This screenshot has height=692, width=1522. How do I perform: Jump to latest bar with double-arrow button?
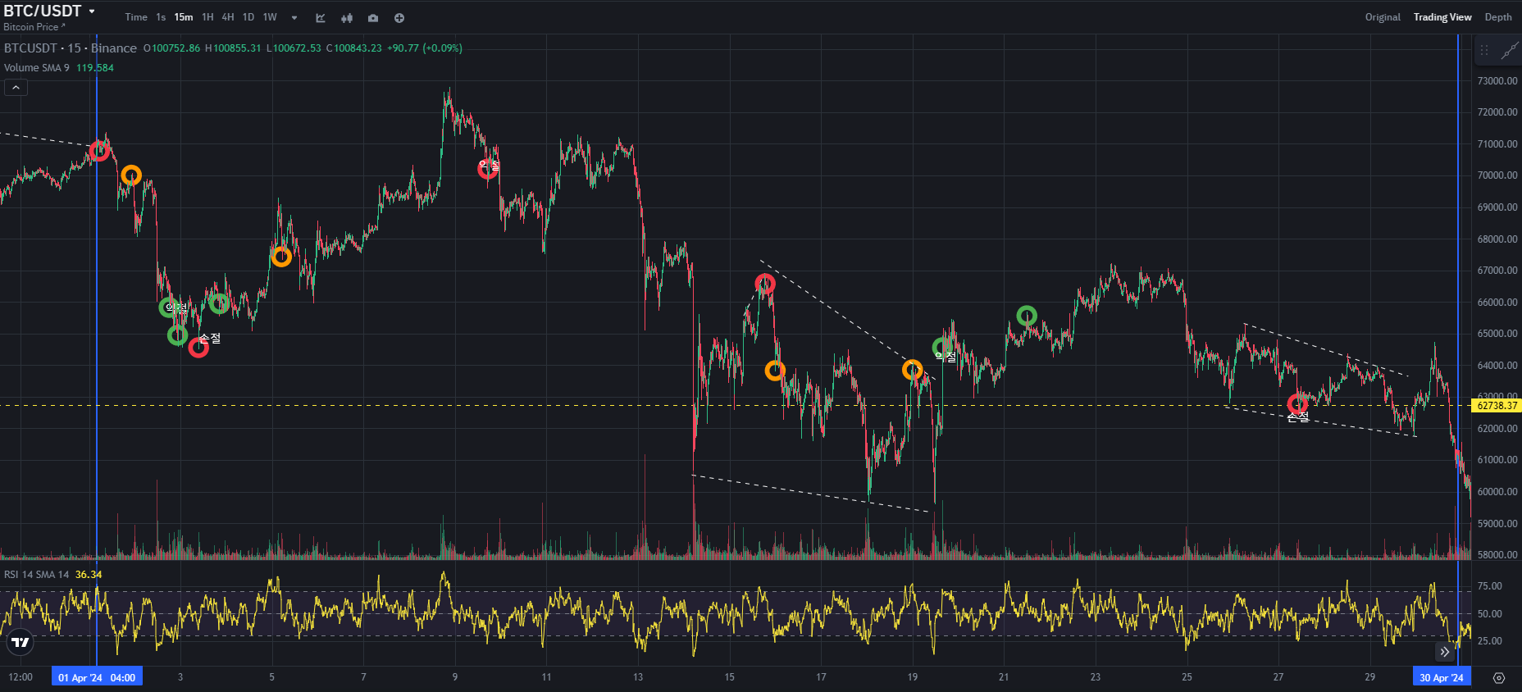pos(1445,652)
